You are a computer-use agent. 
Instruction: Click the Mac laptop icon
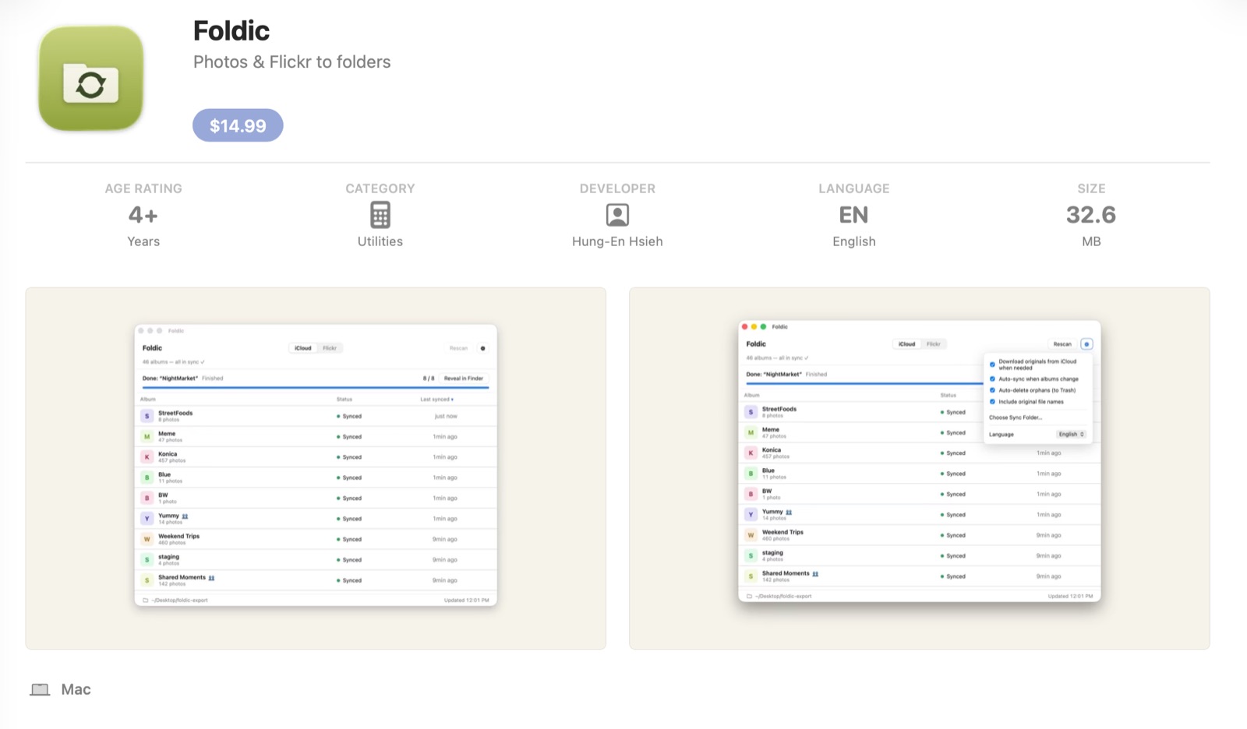(x=40, y=689)
